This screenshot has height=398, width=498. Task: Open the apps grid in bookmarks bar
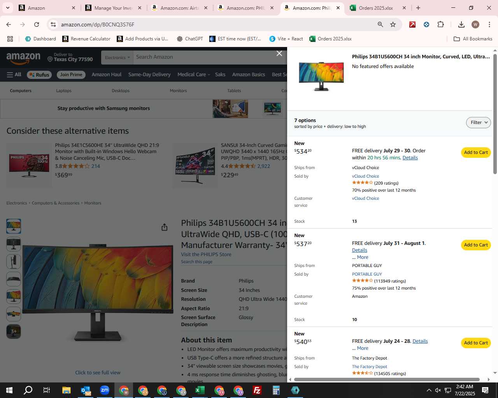(x=10, y=39)
